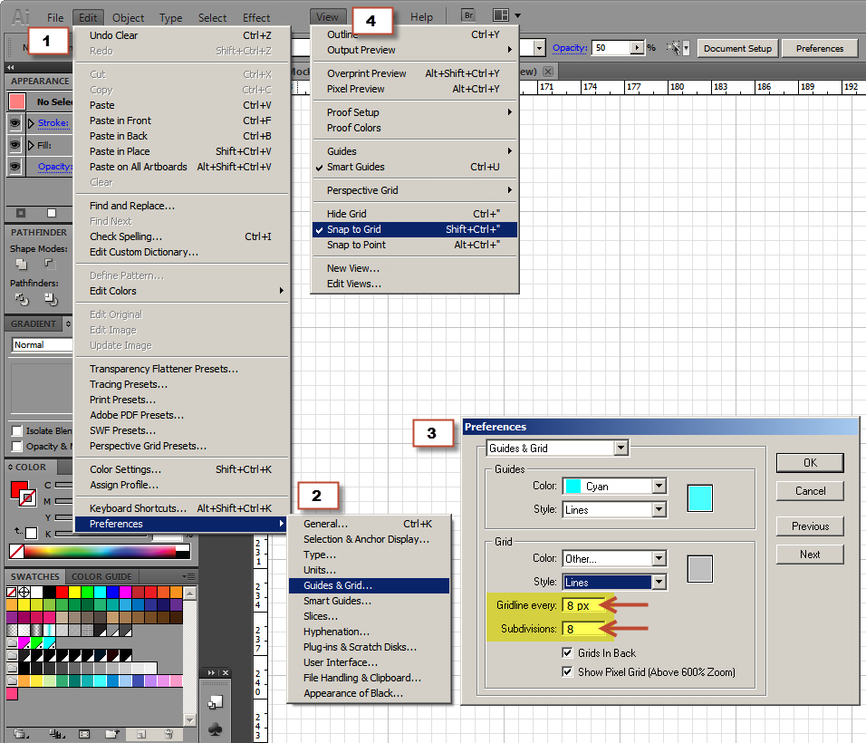Viewport: 866px width, 743px height.
Task: Toggle the Isolate Blending checkbox
Action: click(17, 430)
